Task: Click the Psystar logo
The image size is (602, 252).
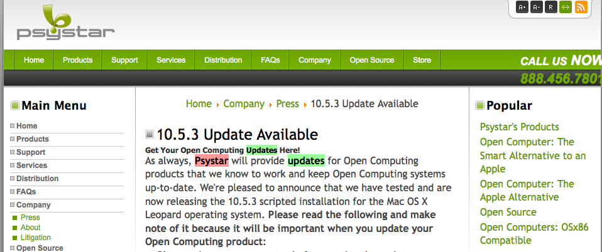Action: (65, 22)
